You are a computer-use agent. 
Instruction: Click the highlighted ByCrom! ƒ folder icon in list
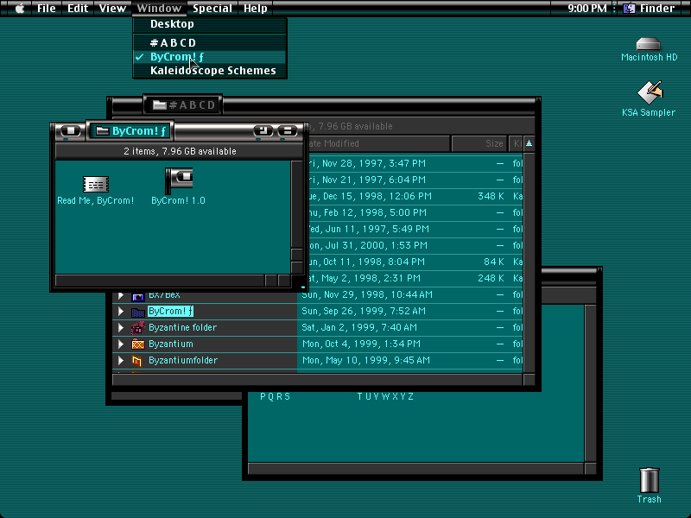(138, 312)
